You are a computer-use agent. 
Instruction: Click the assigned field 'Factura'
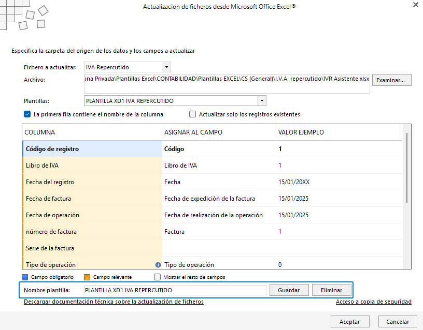point(174,232)
